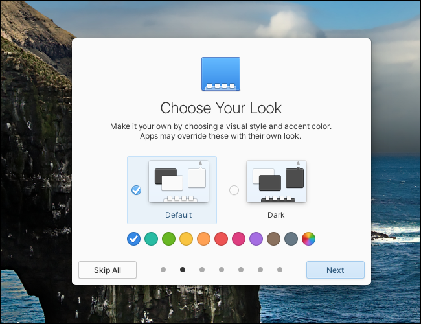Viewport: 421px width, 324px height.
Task: Click the Choose Your Look heading
Action: tap(221, 108)
